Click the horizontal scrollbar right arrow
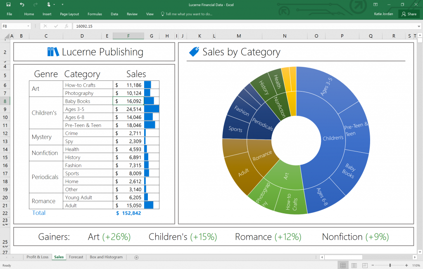 click(x=415, y=257)
